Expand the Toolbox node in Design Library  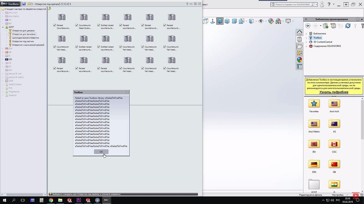point(307,38)
